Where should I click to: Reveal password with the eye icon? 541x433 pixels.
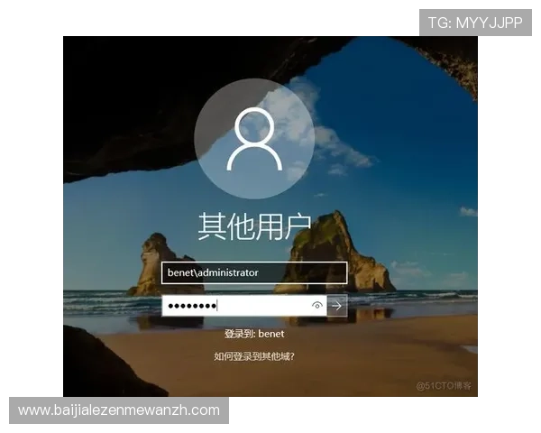pos(317,306)
